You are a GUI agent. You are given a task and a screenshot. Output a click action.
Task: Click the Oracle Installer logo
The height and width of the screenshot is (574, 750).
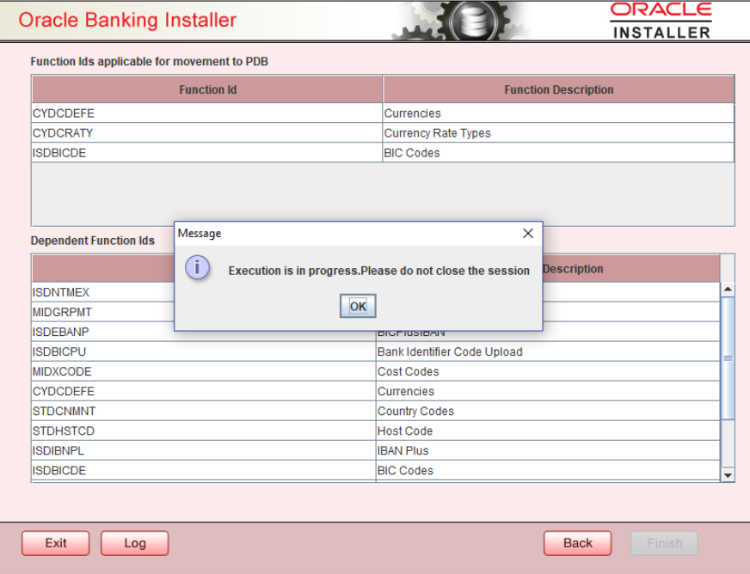pyautogui.click(x=661, y=20)
